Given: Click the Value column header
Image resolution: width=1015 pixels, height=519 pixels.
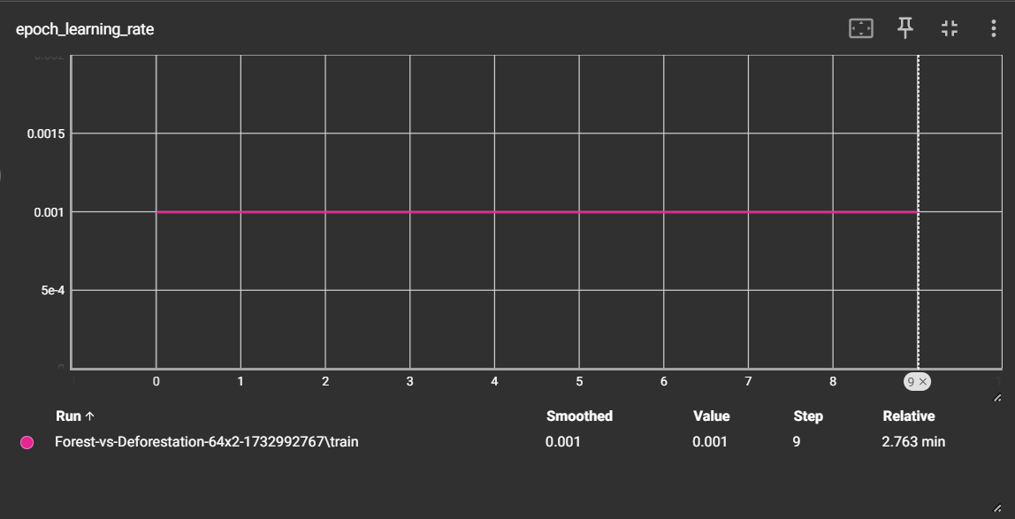Looking at the screenshot, I should 711,416.
